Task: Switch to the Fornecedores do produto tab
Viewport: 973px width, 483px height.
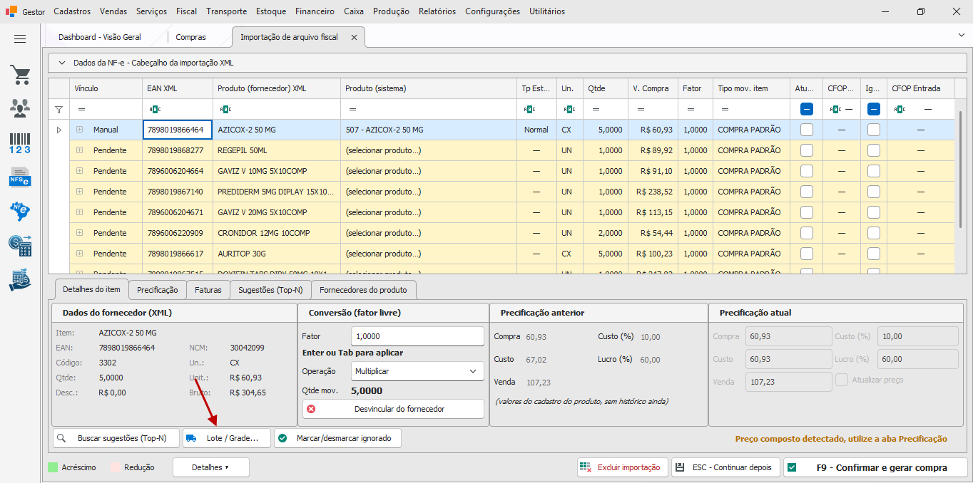Action: 363,290
